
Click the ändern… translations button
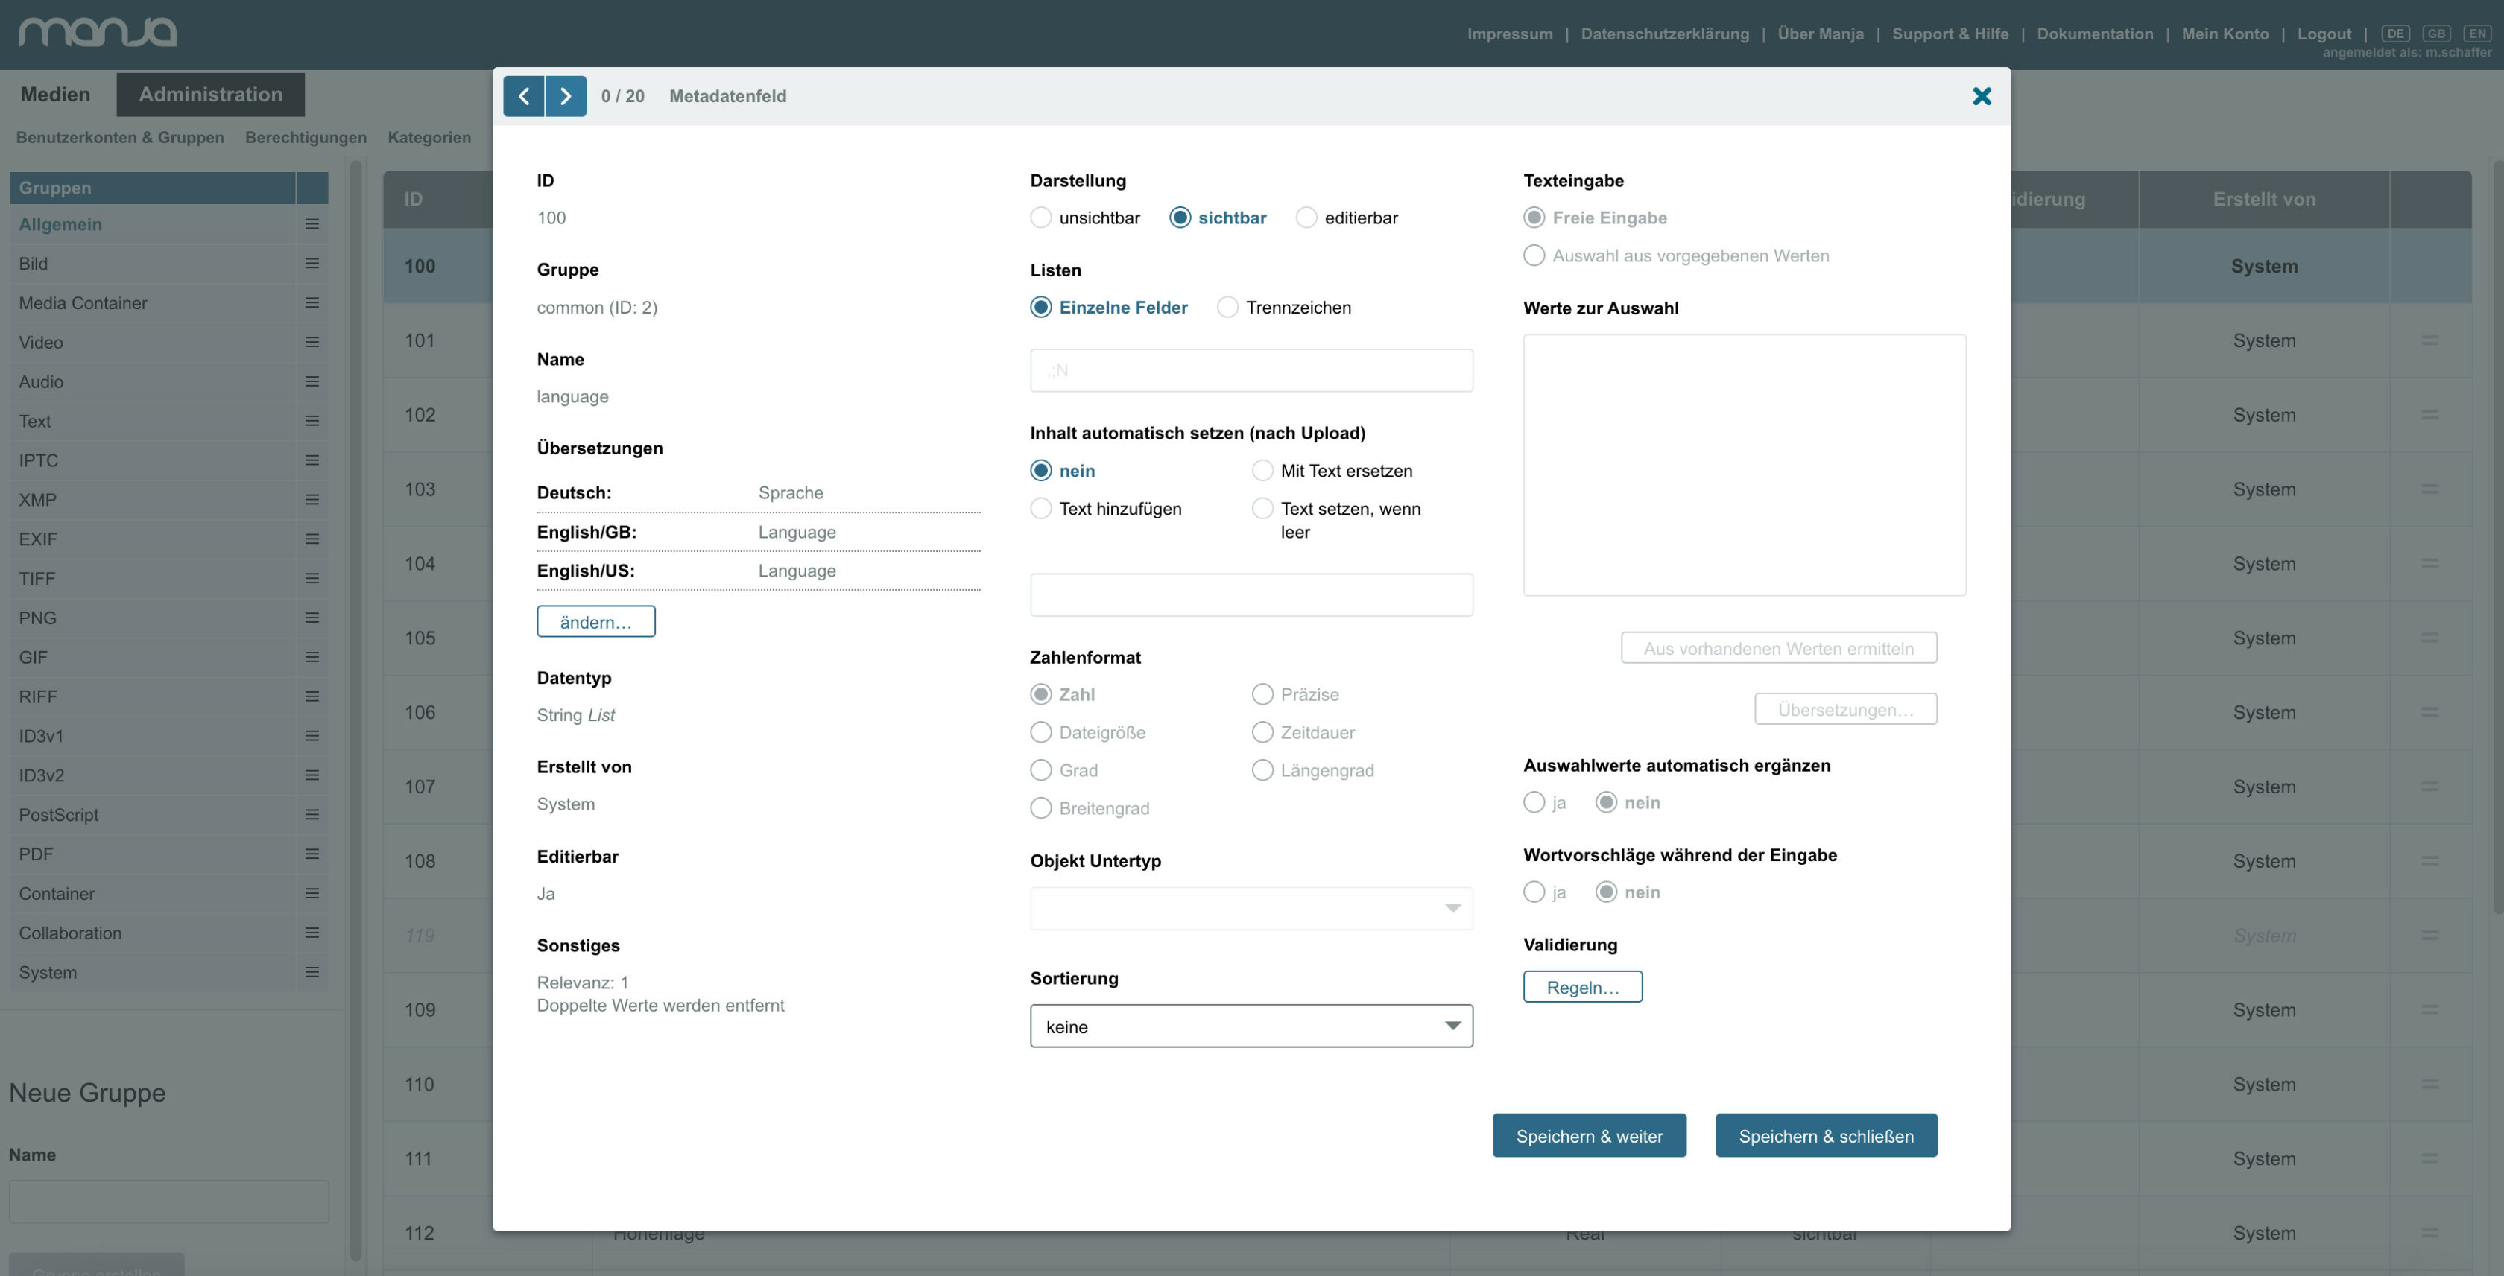pos(596,622)
